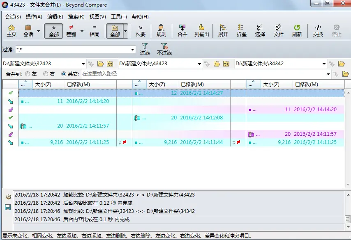The height and width of the screenshot is (240, 351).
Task: Click the 过滤 funnel filter icon
Action: 145,49
